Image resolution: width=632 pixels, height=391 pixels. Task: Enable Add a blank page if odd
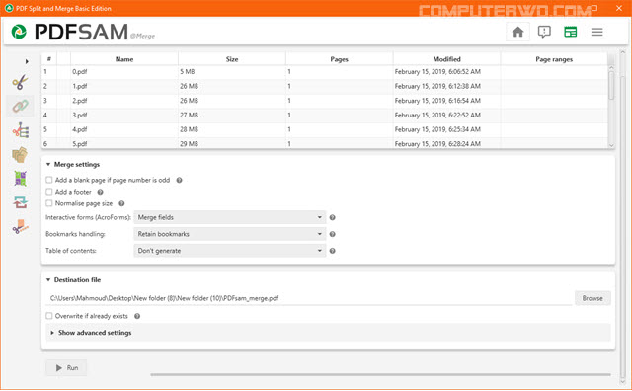(x=49, y=180)
